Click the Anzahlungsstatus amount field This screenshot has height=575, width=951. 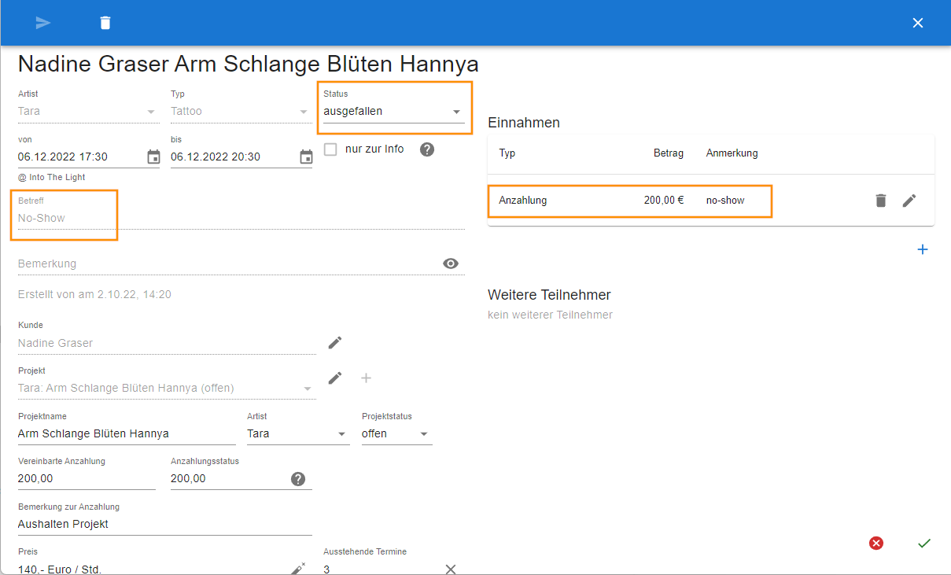228,479
